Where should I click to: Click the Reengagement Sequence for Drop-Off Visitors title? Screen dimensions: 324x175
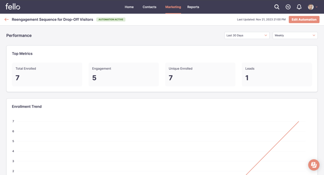tap(52, 20)
